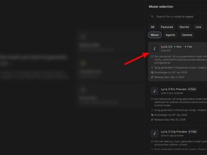
Task: Click 'Release date: Mar 25, 2026' text
Action: point(170,119)
